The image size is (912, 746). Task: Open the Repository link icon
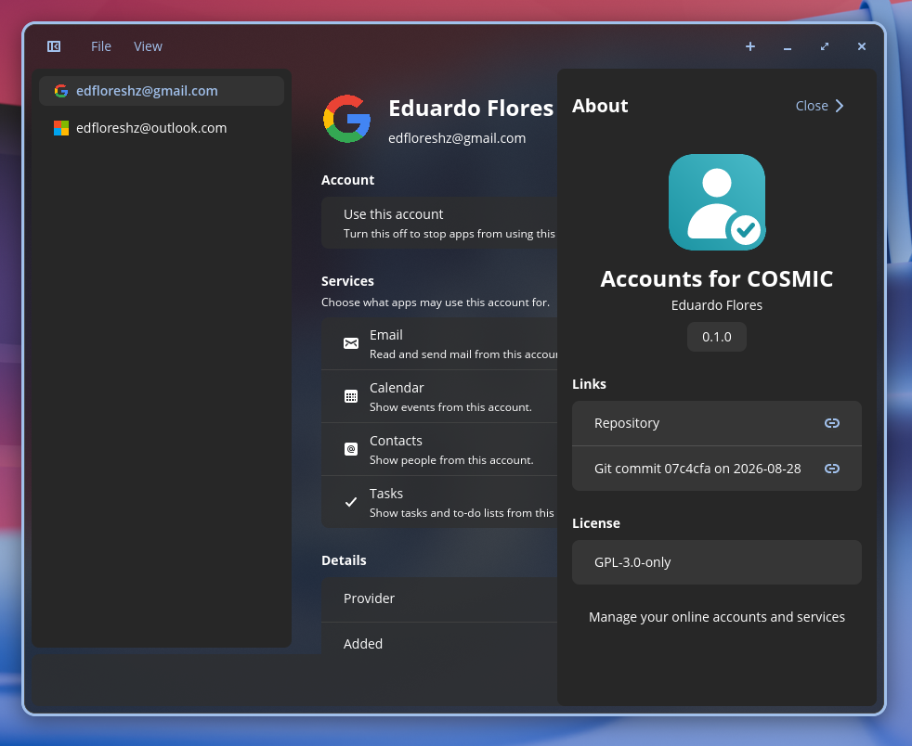point(832,423)
